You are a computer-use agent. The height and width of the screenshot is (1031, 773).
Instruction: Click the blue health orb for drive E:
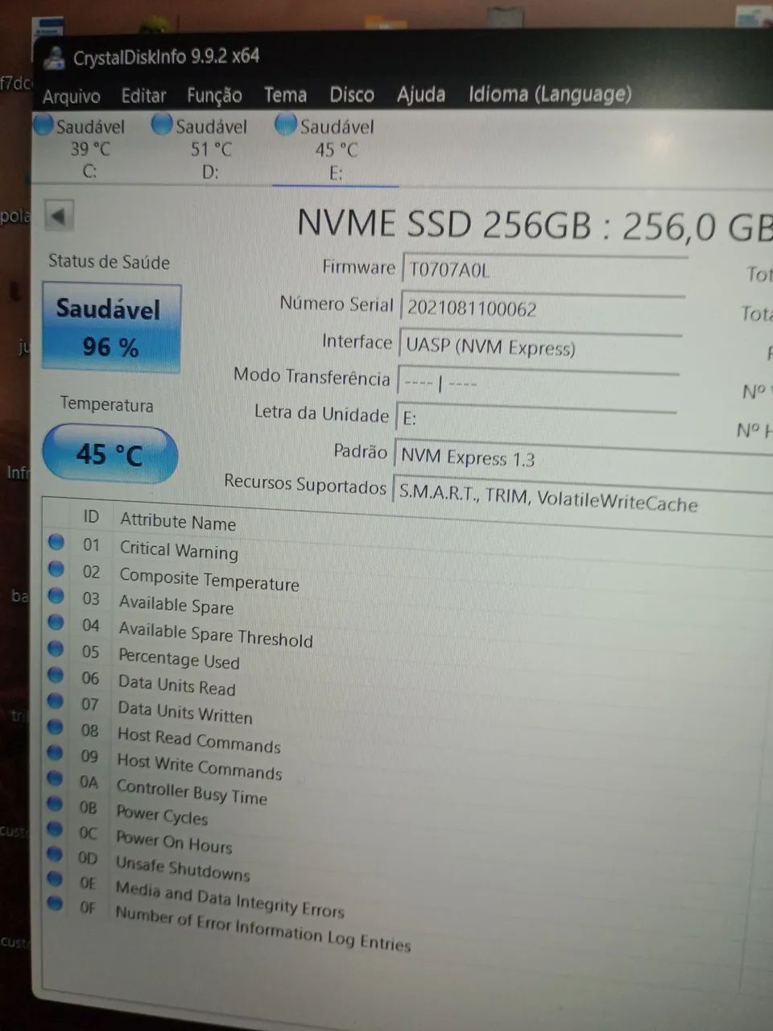(x=286, y=124)
